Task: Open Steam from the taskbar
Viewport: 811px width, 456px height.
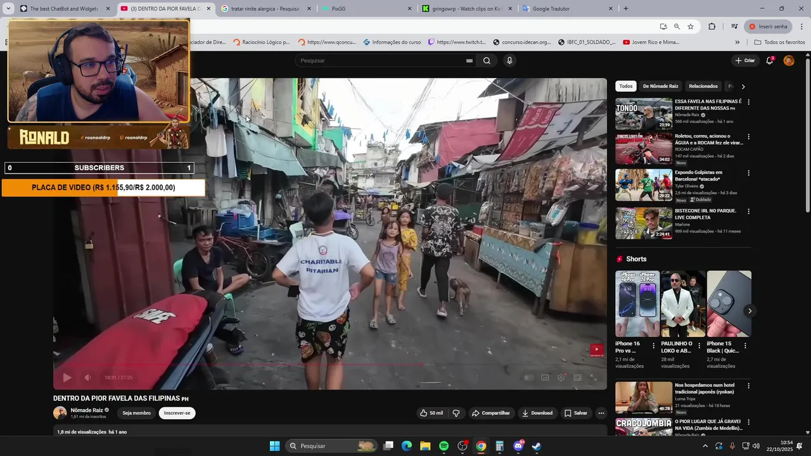Action: [537, 446]
